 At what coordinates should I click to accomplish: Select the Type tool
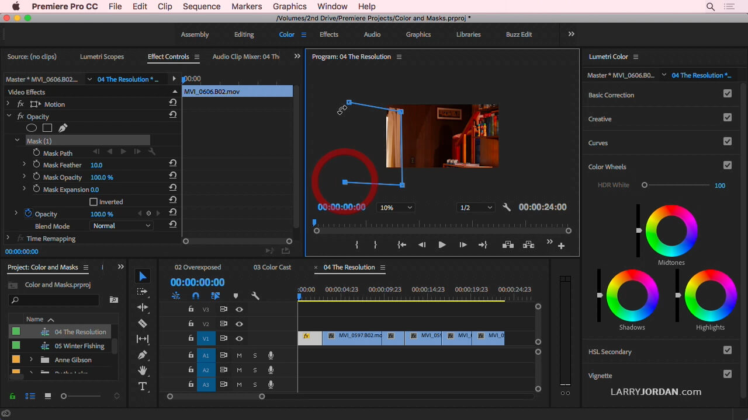pos(143,386)
